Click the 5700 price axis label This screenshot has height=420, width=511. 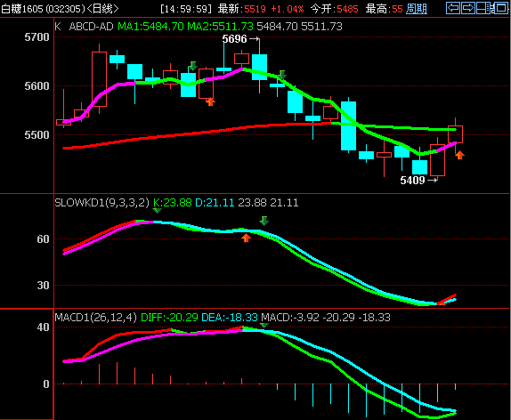click(36, 37)
